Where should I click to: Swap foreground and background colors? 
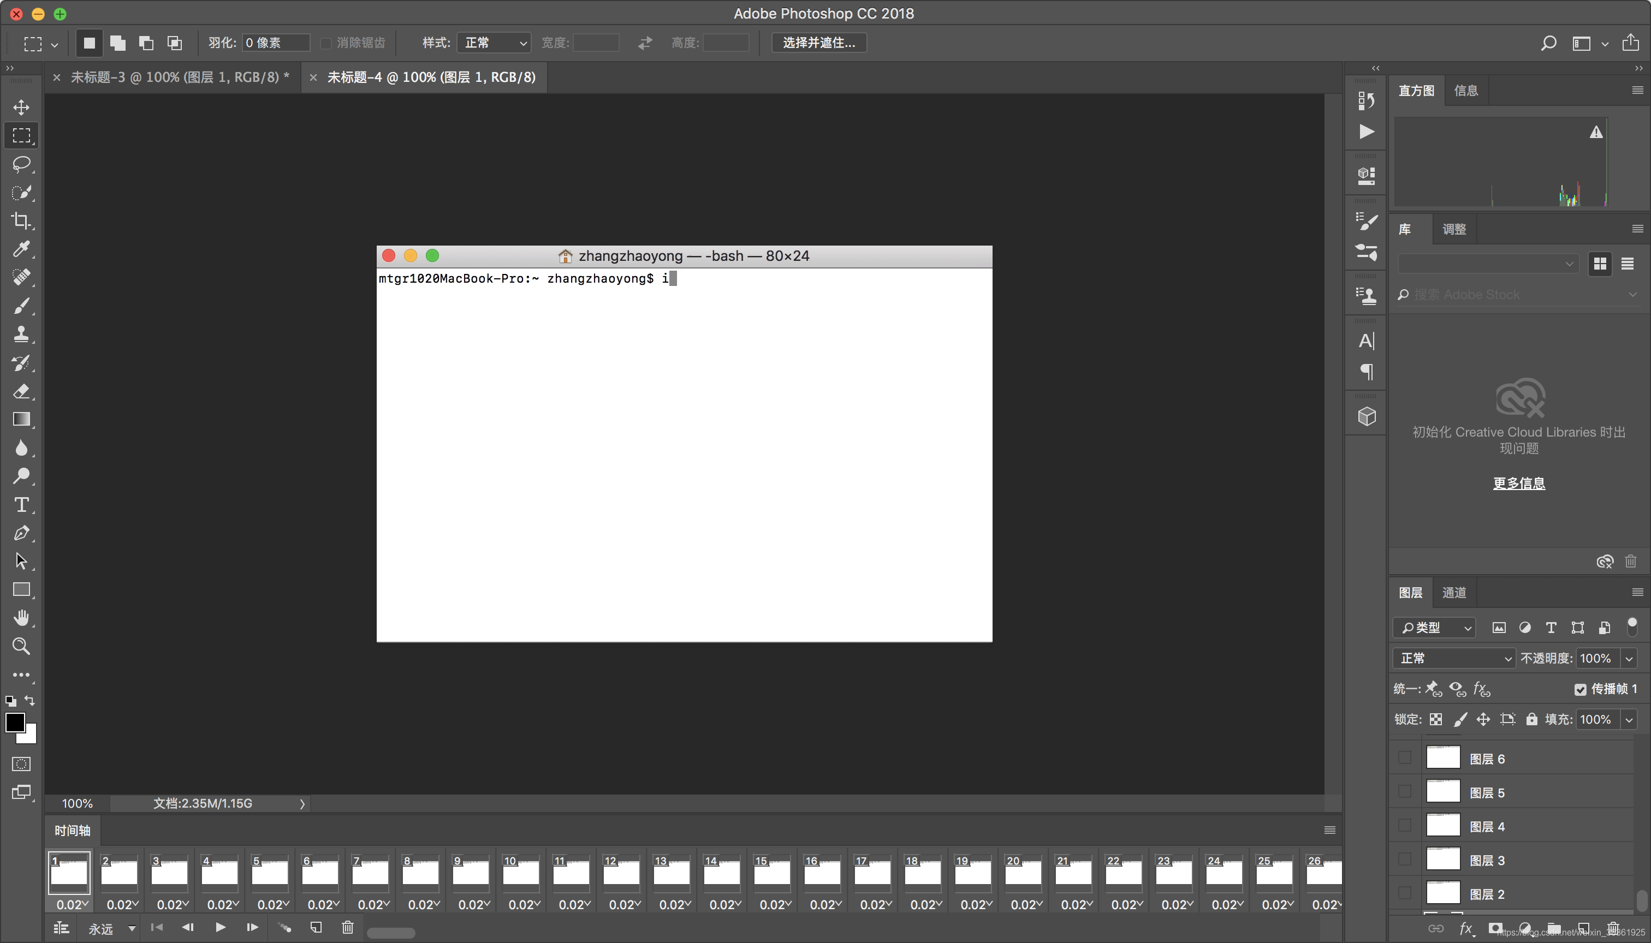pos(30,700)
